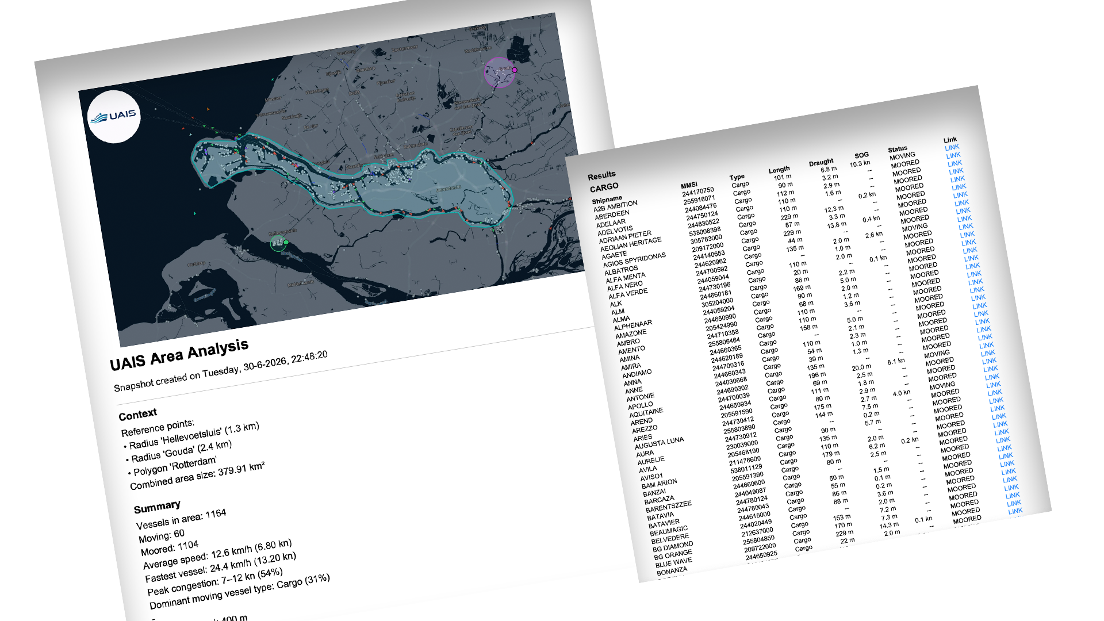1104x621 pixels.
Task: Open the LINK for A2B AMBITION
Action: point(952,148)
